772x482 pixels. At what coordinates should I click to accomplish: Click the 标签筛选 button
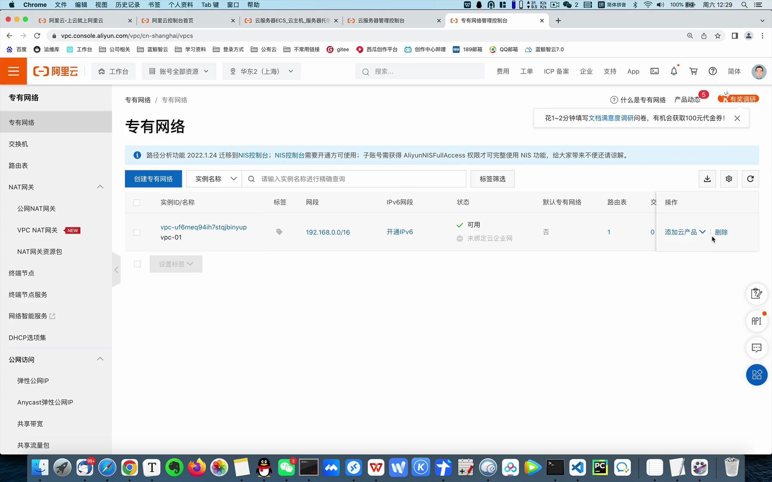(x=492, y=179)
